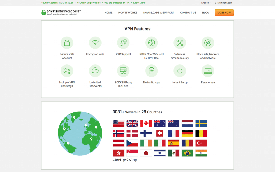The width and height of the screenshot is (275, 172).
Task: Click the Hong Kong flag
Action: click(118, 153)
